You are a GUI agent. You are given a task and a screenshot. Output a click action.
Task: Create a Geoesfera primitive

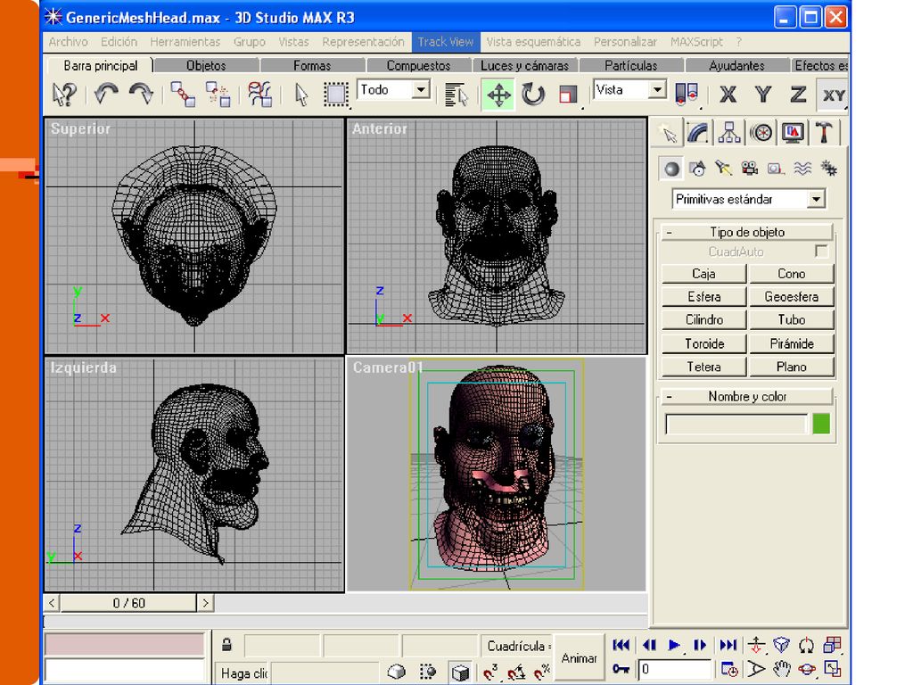(x=792, y=297)
